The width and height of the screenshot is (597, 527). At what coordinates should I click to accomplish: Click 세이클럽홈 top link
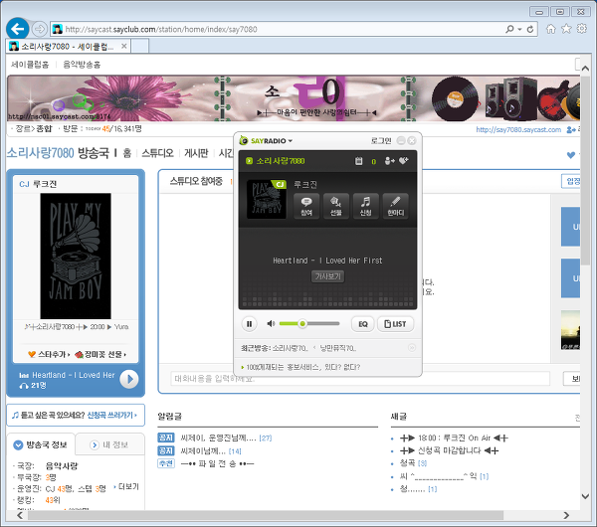click(x=30, y=65)
